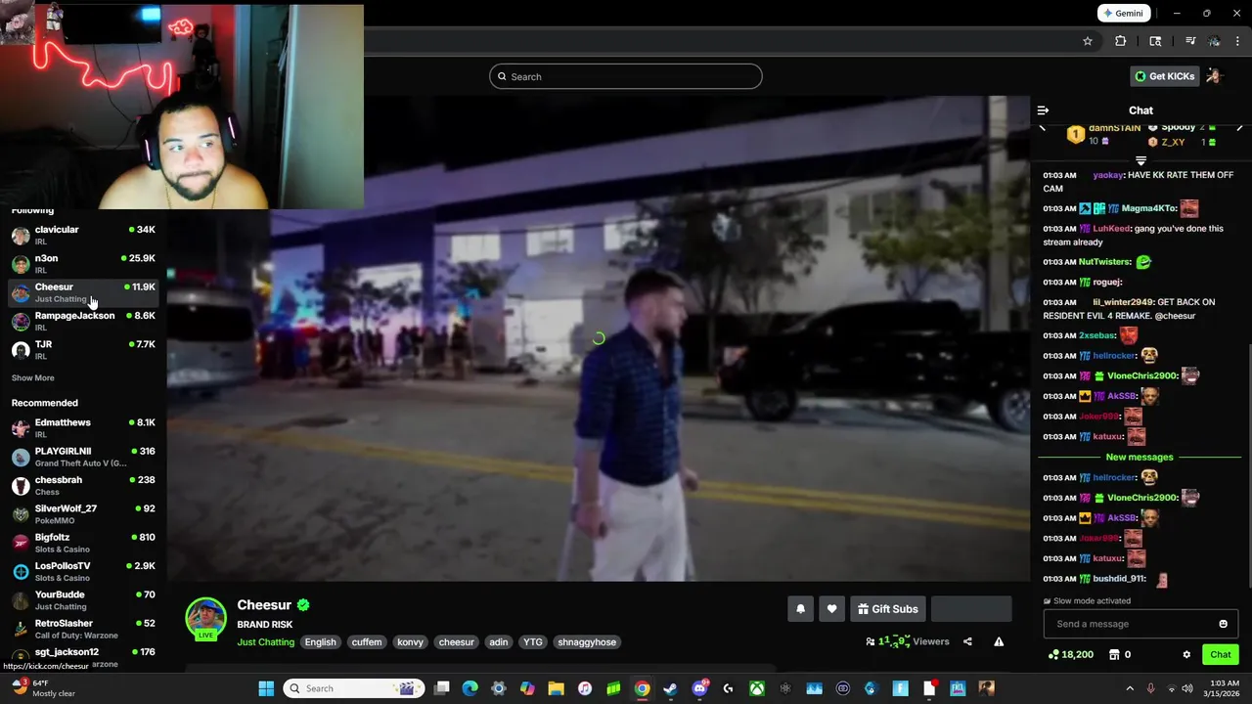Click the New messages indicator in chat
Image resolution: width=1252 pixels, height=704 pixels.
[x=1140, y=457]
